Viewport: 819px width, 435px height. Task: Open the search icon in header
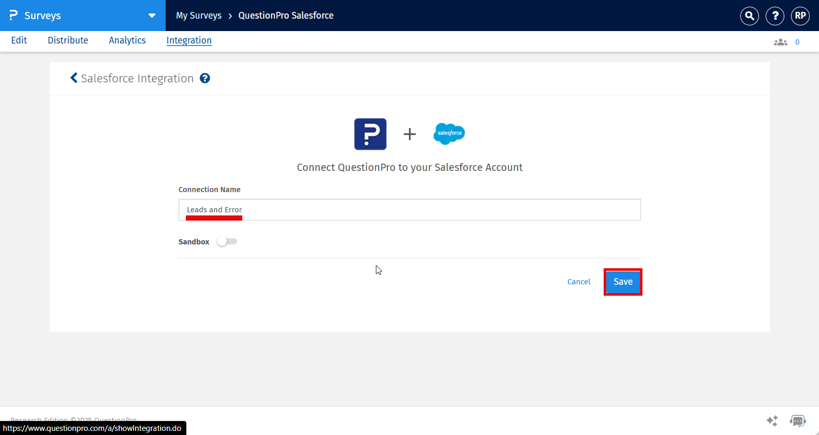pos(749,16)
